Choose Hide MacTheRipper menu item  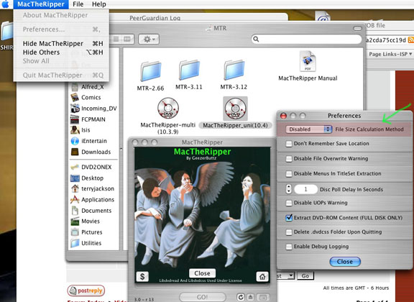tap(61, 44)
